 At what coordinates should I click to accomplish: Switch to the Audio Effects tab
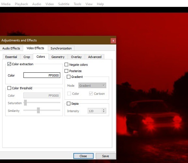coord(11,48)
